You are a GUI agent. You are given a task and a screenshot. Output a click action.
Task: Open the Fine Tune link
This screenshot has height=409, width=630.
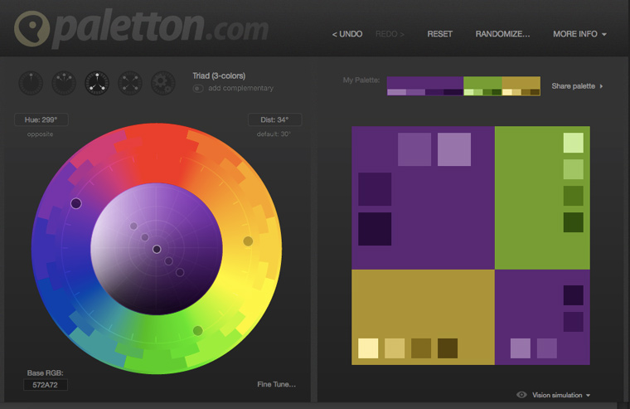[x=276, y=384]
